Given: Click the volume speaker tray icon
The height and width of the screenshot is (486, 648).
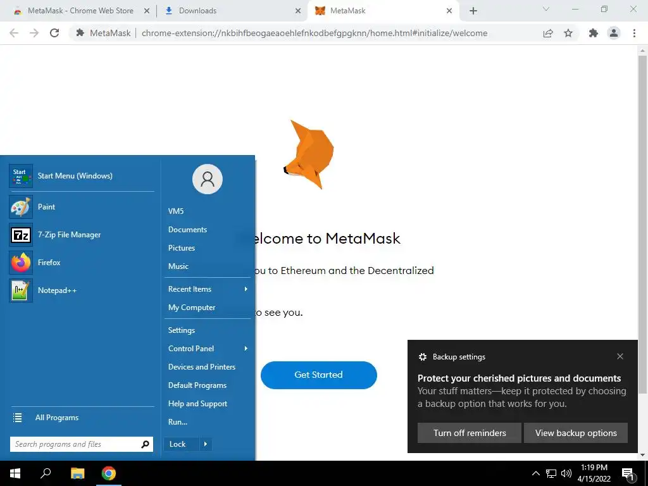Looking at the screenshot, I should coord(566,473).
